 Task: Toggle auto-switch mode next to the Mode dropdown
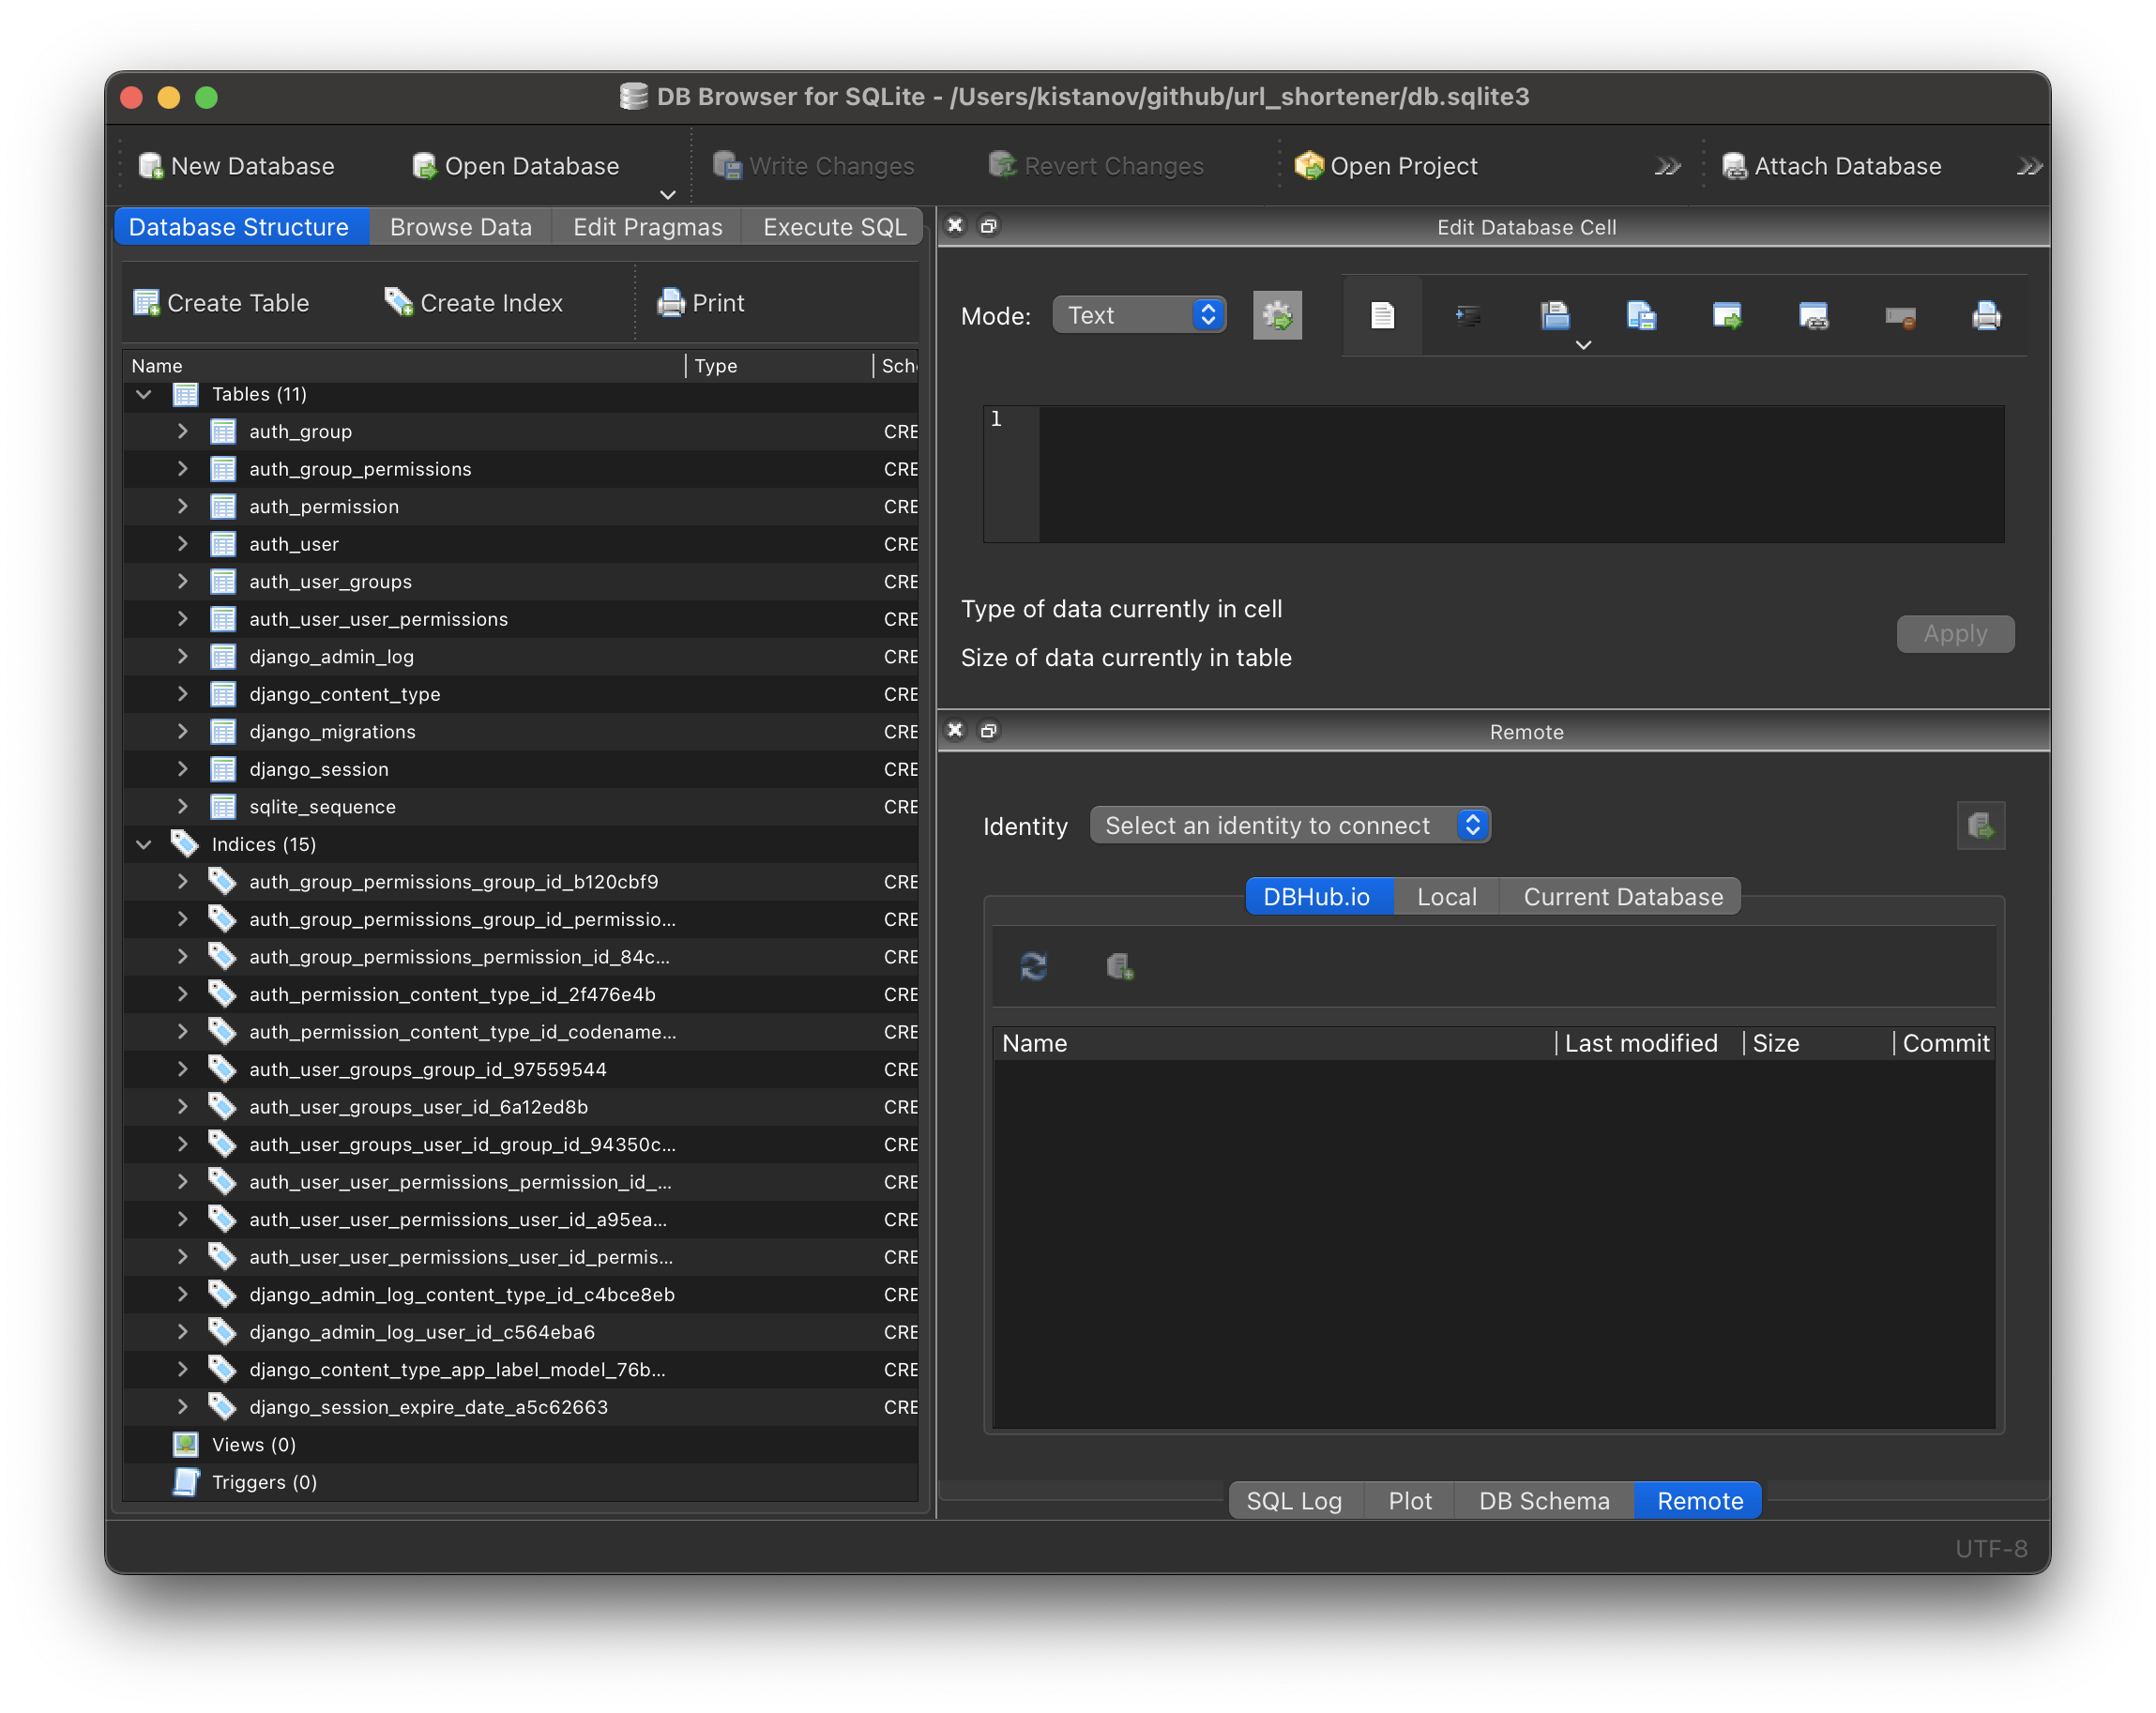click(x=1278, y=315)
